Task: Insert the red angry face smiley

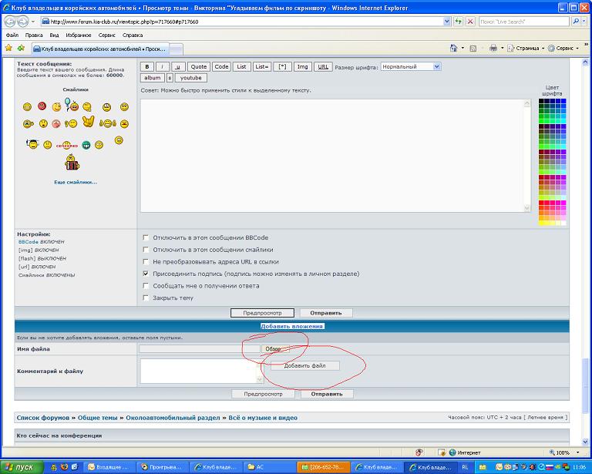Action: pyautogui.click(x=42, y=106)
